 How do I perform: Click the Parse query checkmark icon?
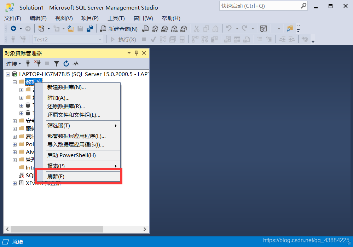coord(153,39)
